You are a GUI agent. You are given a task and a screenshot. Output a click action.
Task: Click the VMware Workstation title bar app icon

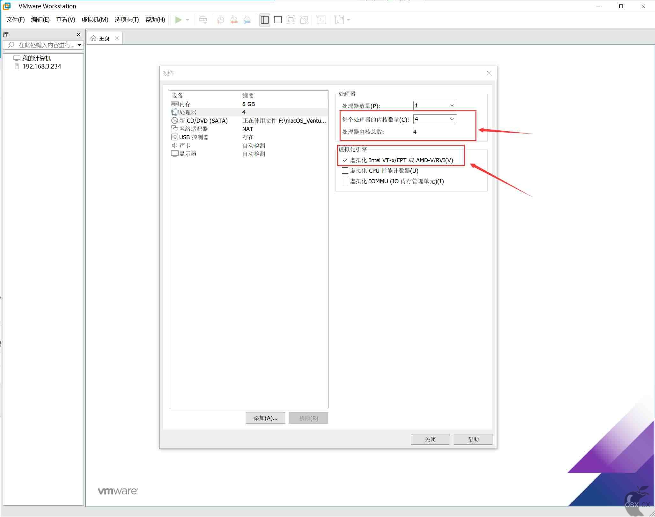pos(7,6)
